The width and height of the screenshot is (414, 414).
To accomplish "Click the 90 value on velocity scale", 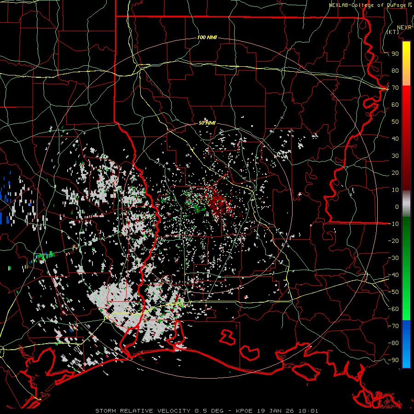I will pos(395,54).
